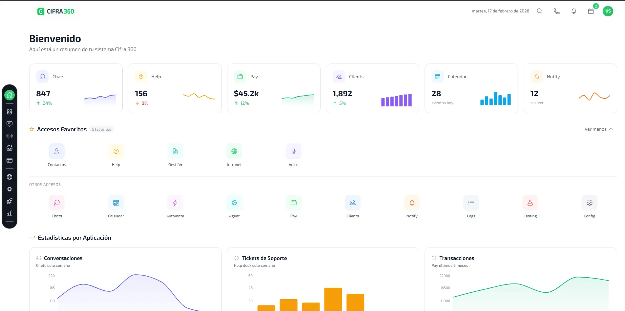Open the Voice favorite shortcut
625x311 pixels.
click(x=293, y=151)
